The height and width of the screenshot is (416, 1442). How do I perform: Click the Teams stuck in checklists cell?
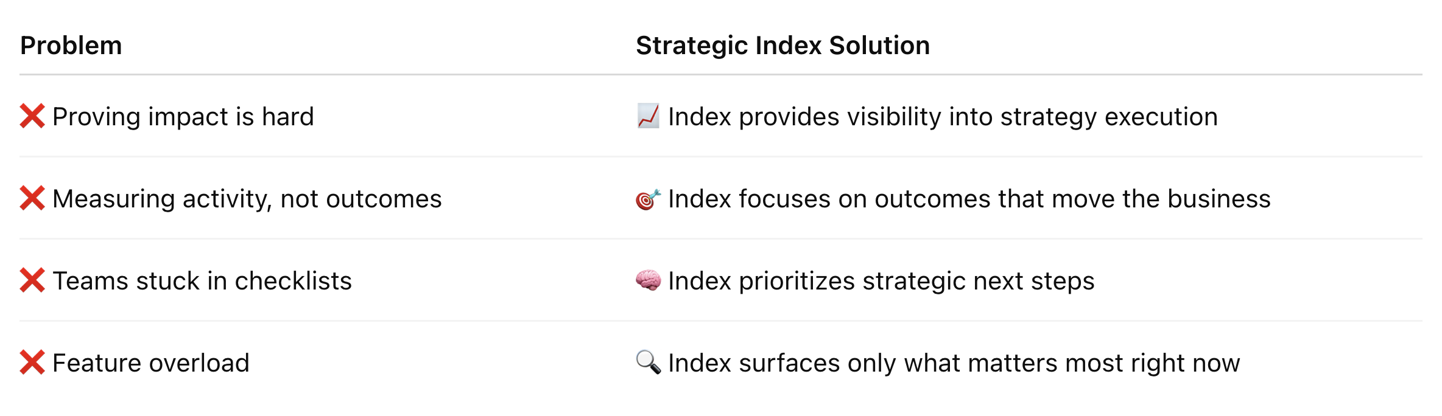point(202,281)
